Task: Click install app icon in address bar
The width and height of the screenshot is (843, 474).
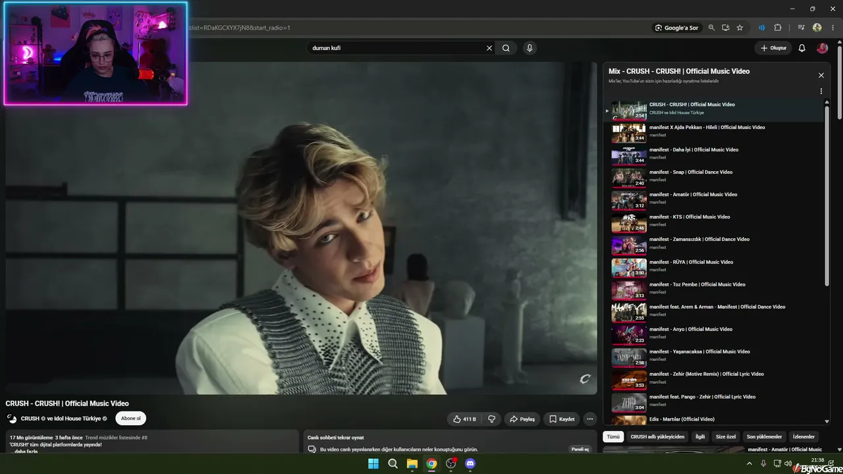Action: tap(726, 28)
